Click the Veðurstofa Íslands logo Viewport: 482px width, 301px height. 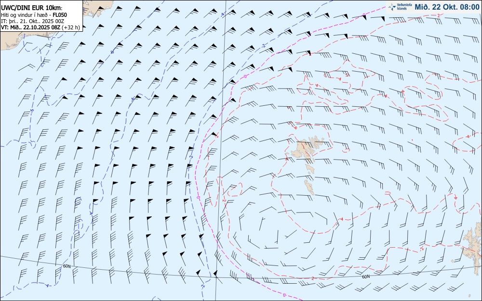coord(400,7)
